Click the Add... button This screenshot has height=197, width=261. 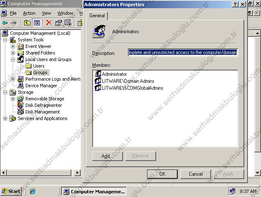107,156
